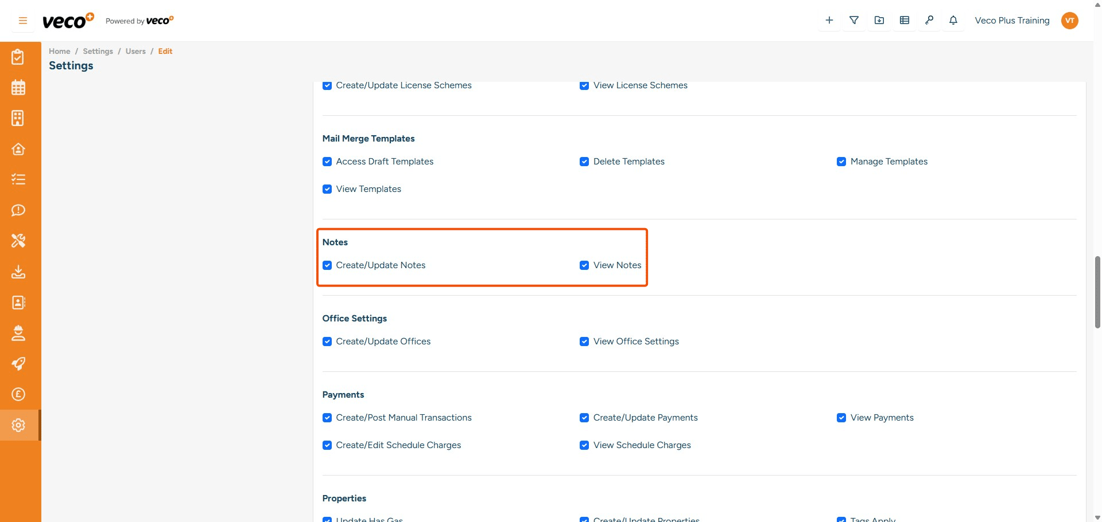Navigate to Home via breadcrumb link

pos(59,51)
